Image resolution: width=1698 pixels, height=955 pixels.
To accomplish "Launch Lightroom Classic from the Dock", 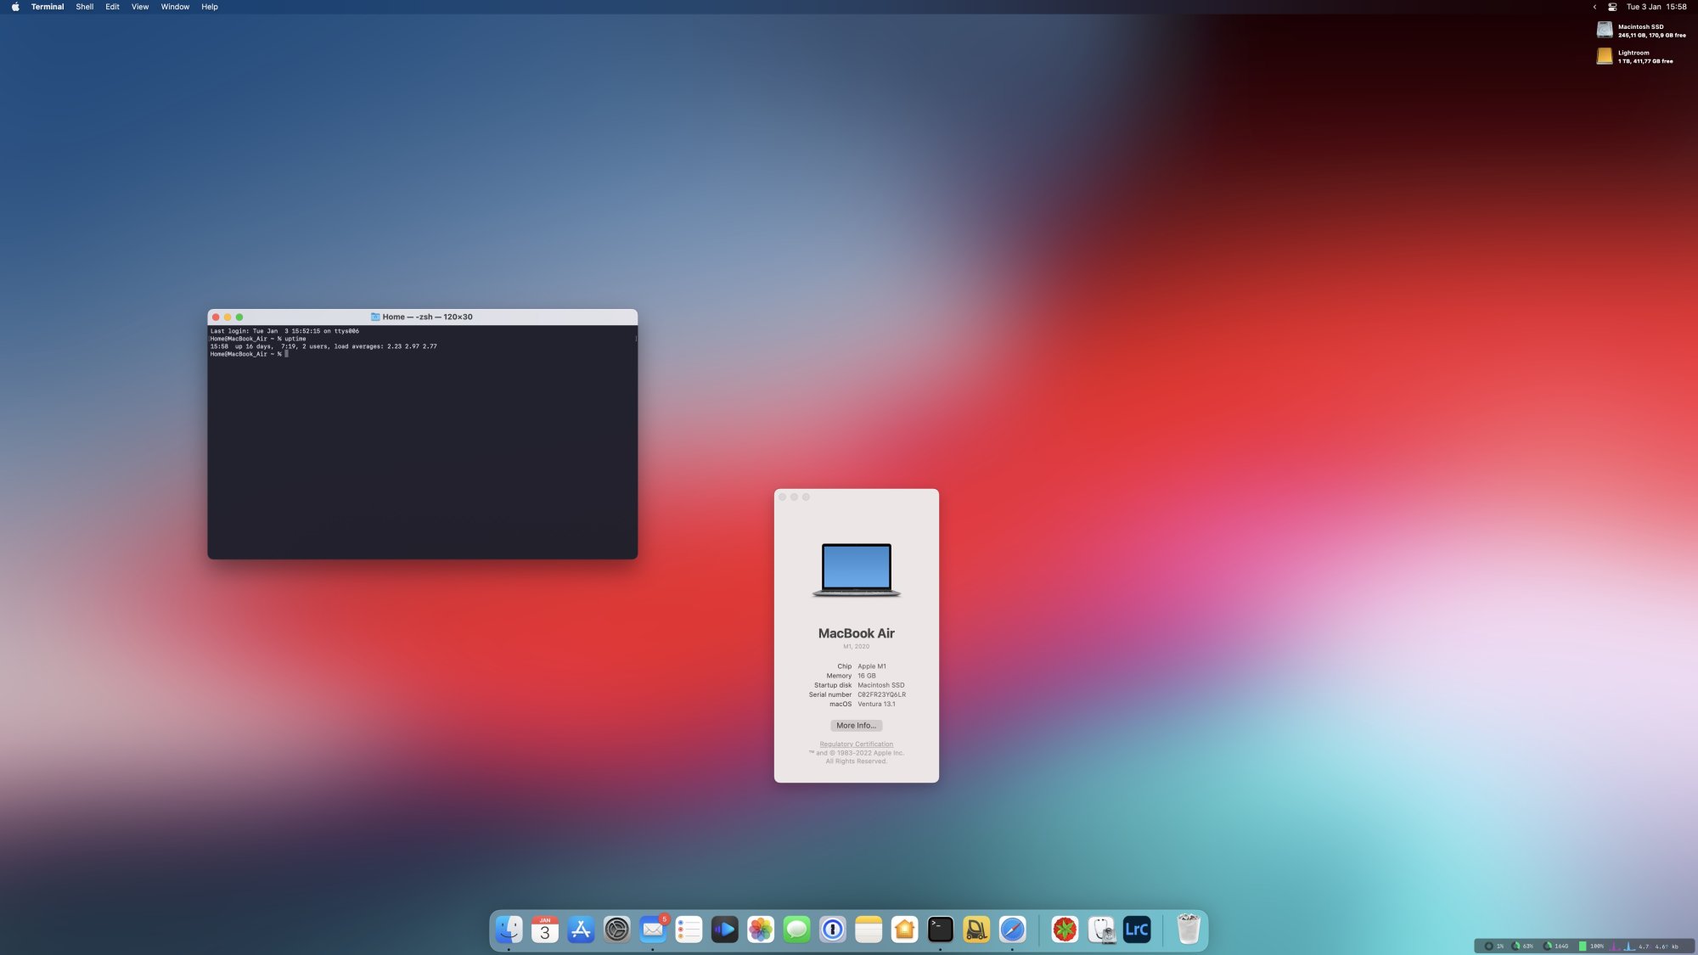I will (x=1136, y=930).
